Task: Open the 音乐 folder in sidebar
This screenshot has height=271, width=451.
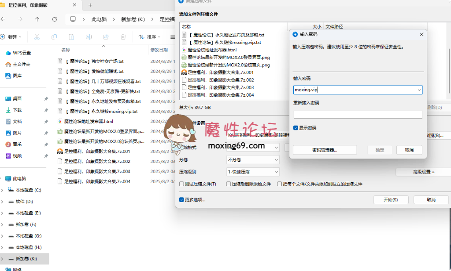Action: [x=17, y=144]
